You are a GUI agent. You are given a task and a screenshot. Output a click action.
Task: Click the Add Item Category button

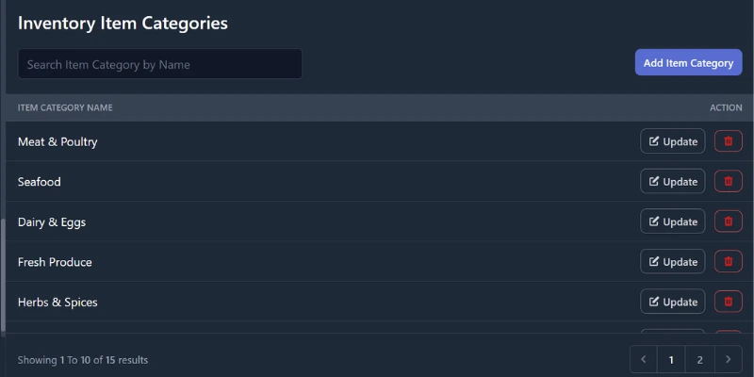(x=688, y=63)
